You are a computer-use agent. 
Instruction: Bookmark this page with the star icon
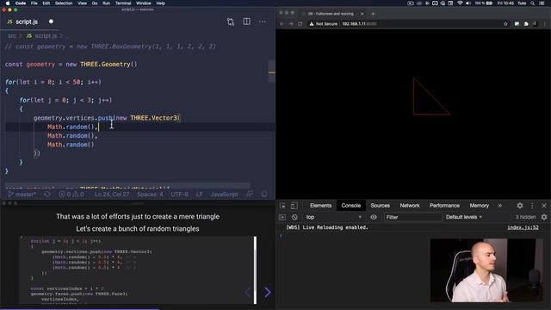click(505, 24)
